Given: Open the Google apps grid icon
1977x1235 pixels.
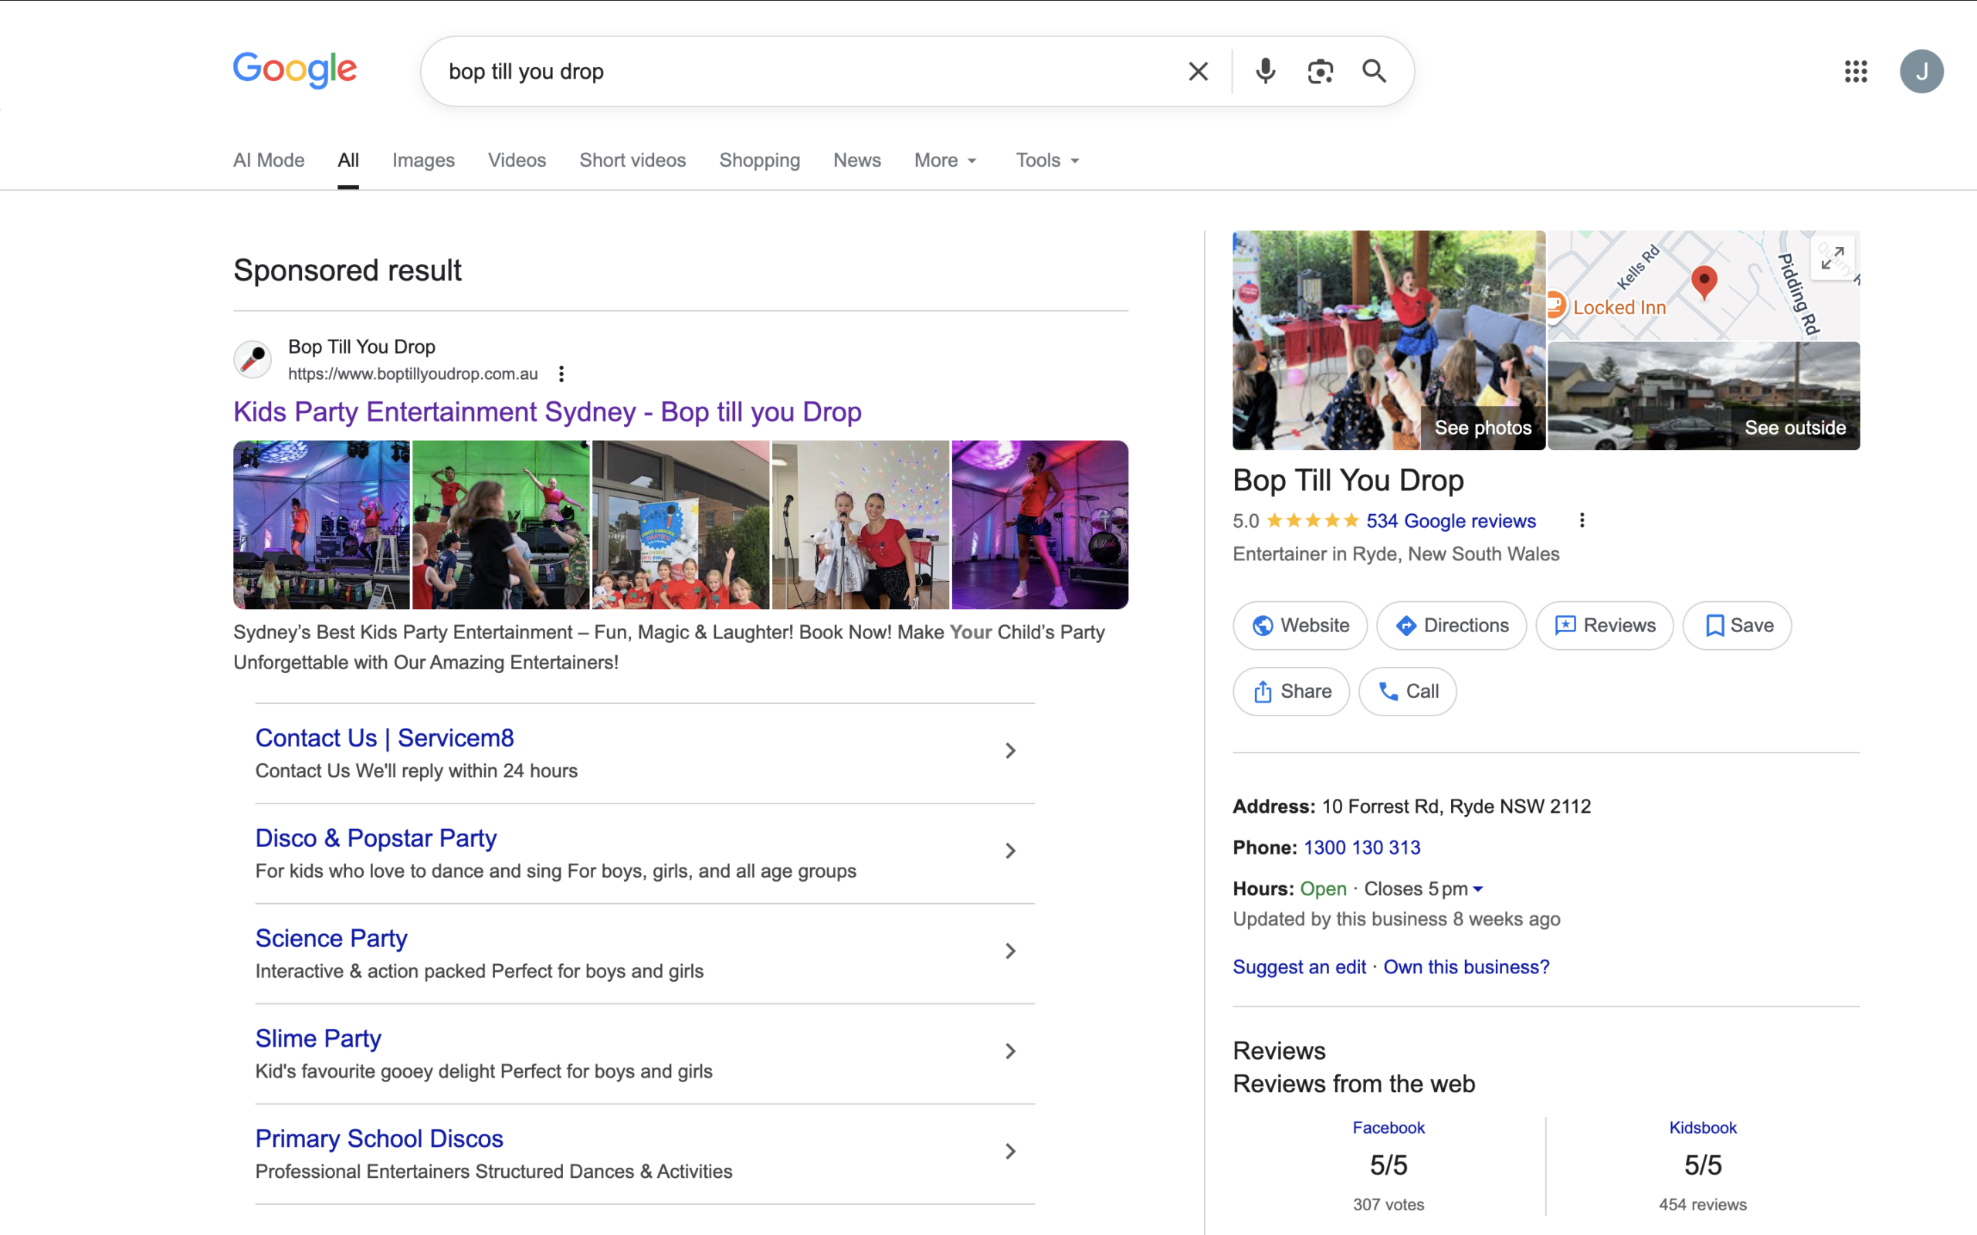Looking at the screenshot, I should point(1855,71).
